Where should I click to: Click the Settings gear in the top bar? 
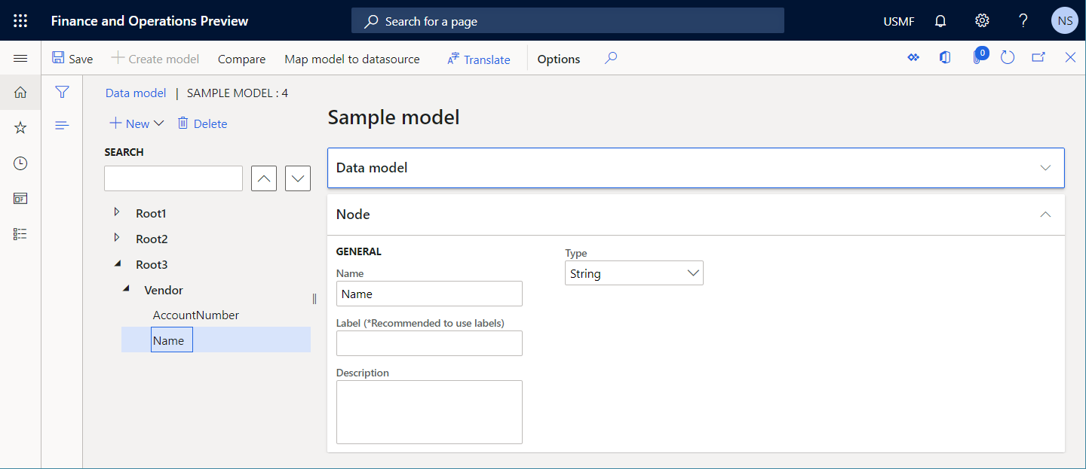pos(981,20)
